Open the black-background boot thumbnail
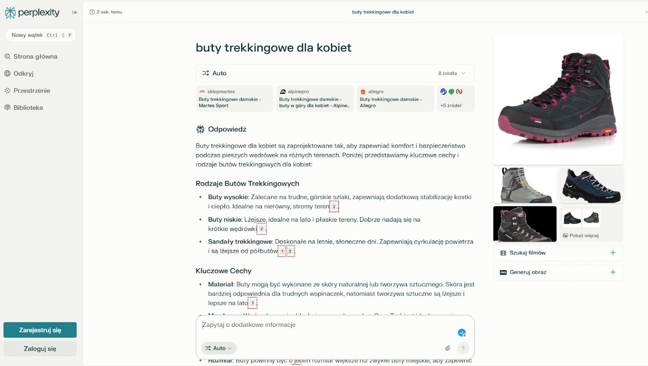648x366 pixels. click(x=525, y=224)
